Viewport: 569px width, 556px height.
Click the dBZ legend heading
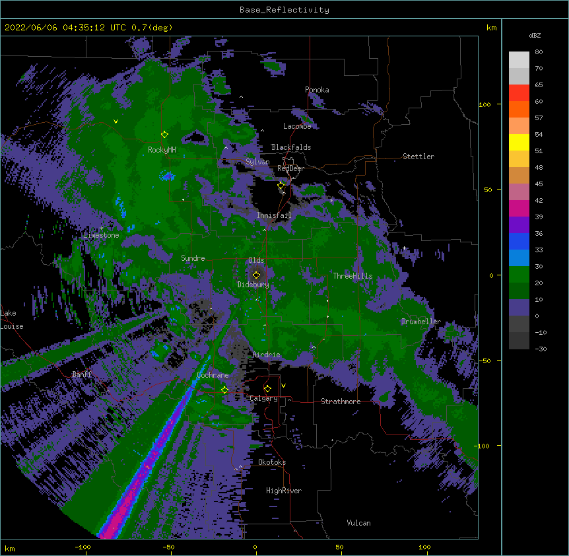point(535,35)
